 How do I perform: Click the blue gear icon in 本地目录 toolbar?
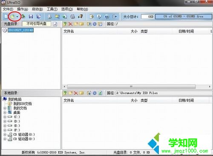(x=95, y=93)
